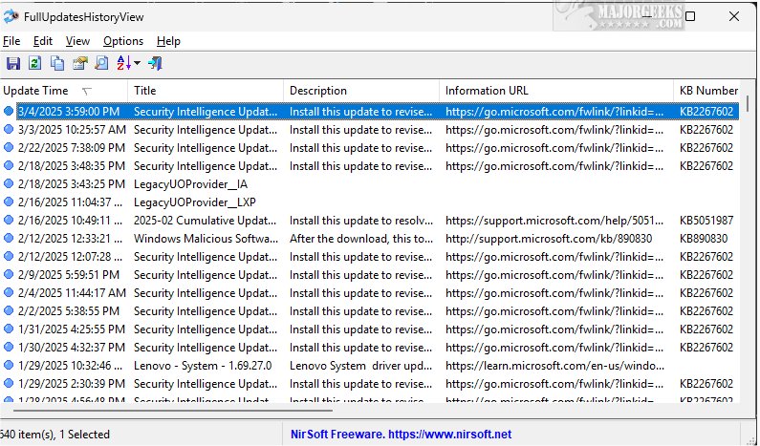This screenshot has height=446, width=760.
Task: Click blue circle icon of 2025-02 Cumulative Update row
Action: coord(9,220)
